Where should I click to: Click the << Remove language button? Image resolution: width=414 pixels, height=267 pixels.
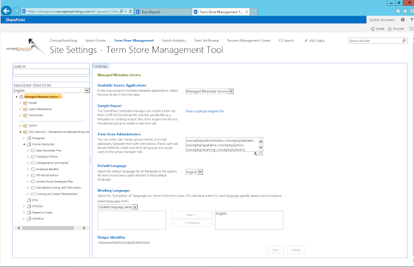click(191, 223)
